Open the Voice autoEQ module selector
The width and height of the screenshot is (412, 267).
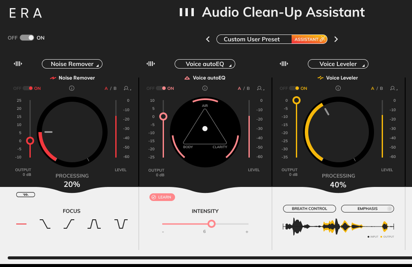coord(205,64)
